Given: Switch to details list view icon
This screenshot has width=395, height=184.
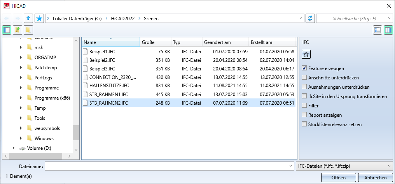Looking at the screenshot, I should pos(378,30).
